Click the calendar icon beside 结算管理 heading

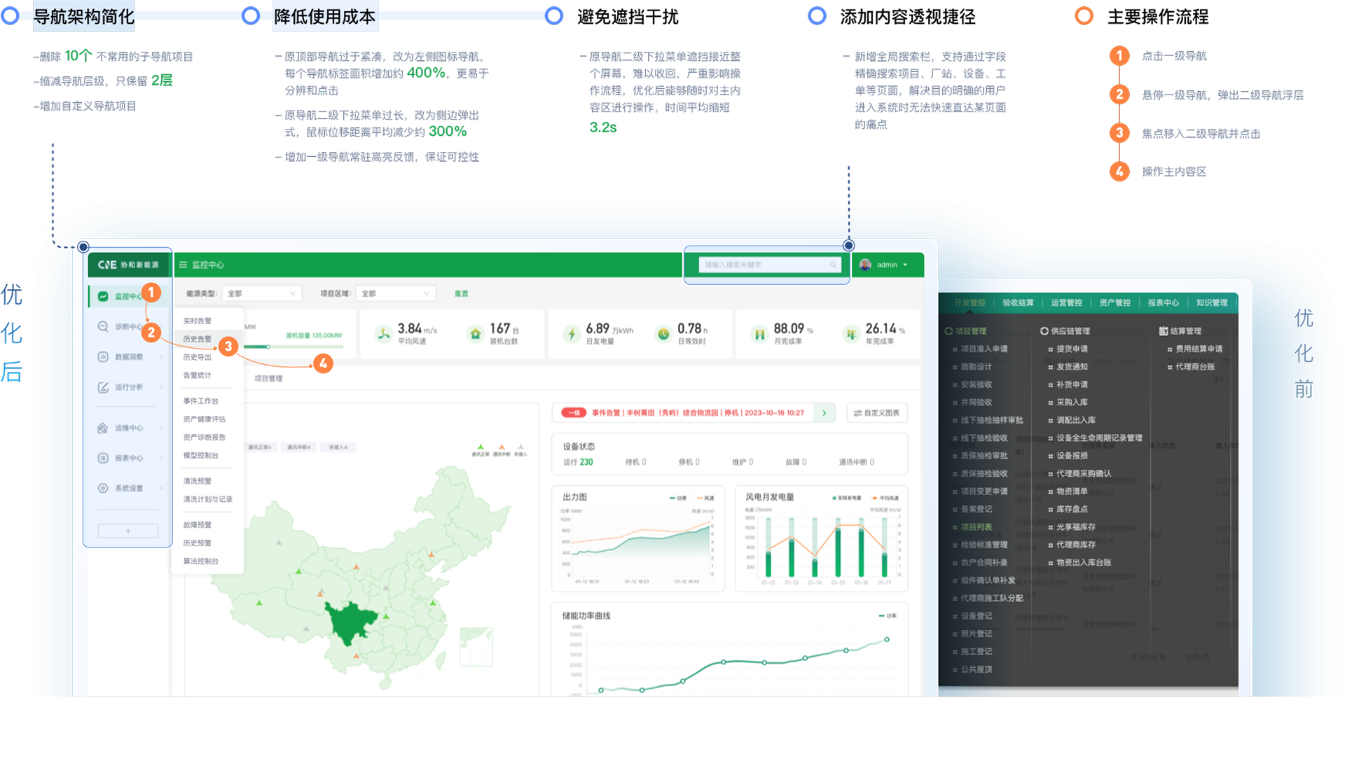1164,331
